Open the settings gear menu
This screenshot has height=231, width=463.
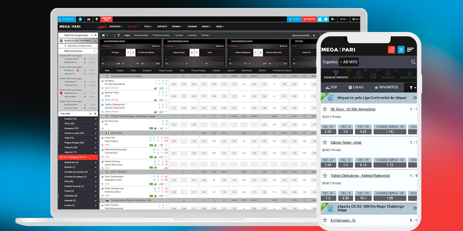pos(333,19)
